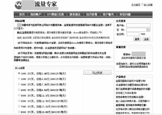The image size is (162, 115).
Task: Click the site logo icon
Action: [x=18, y=5]
